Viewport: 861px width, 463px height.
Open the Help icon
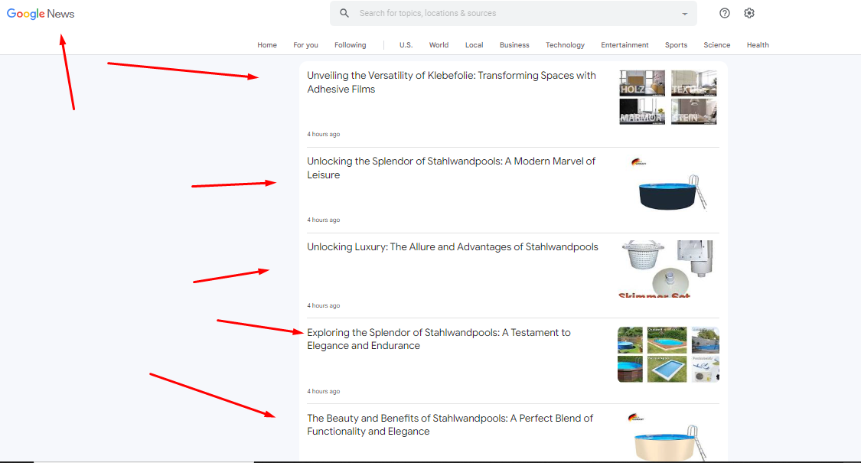click(x=725, y=13)
